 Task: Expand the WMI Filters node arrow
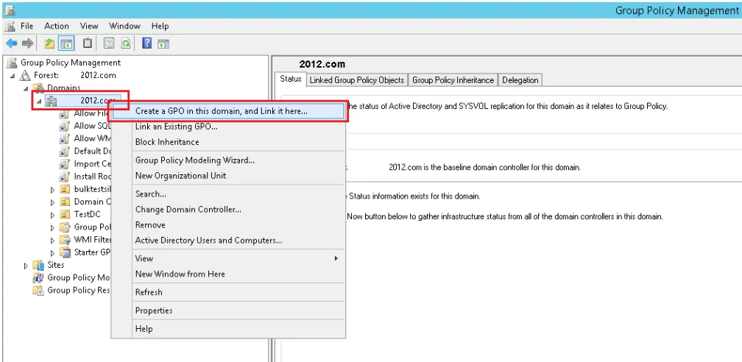pos(52,240)
